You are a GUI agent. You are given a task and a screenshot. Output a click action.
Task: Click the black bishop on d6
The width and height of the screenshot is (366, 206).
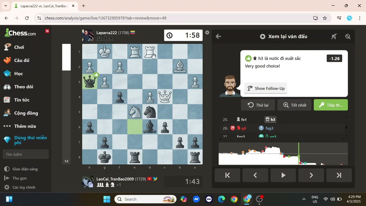click(150, 127)
